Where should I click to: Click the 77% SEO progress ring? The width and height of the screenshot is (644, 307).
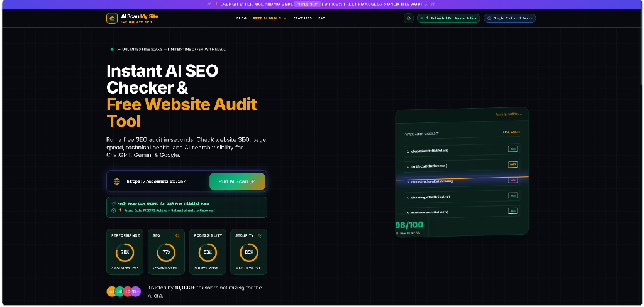coord(166,252)
